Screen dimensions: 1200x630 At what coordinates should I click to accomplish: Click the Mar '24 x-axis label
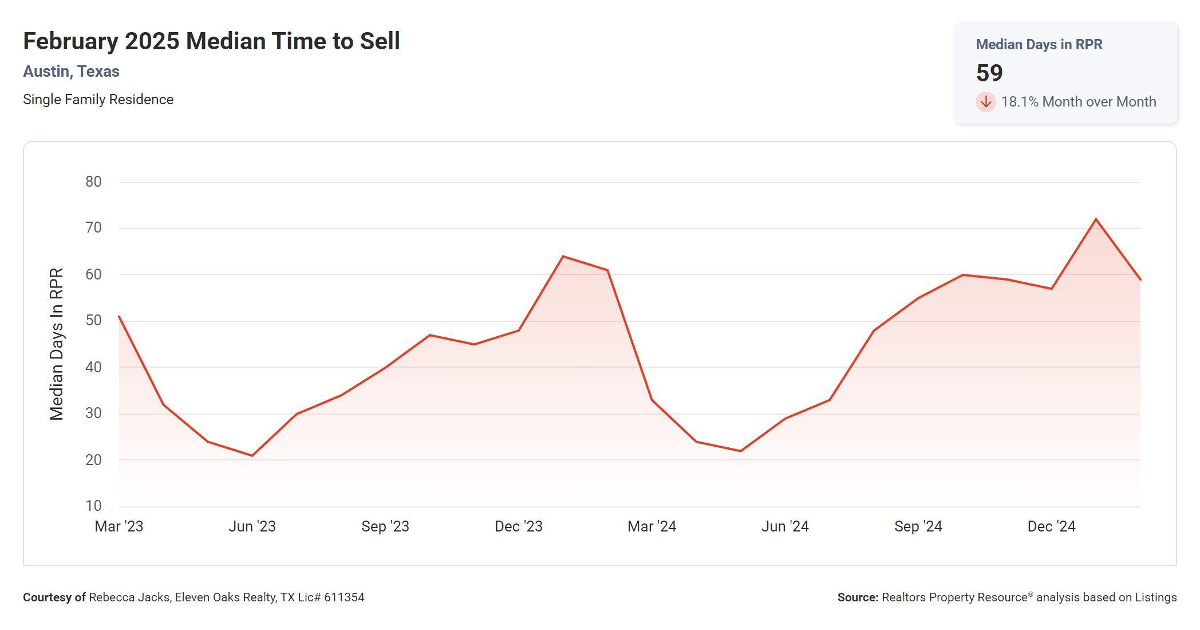(x=652, y=526)
